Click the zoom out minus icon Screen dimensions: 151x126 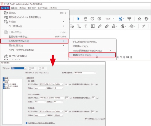pyautogui.click(x=92, y=19)
